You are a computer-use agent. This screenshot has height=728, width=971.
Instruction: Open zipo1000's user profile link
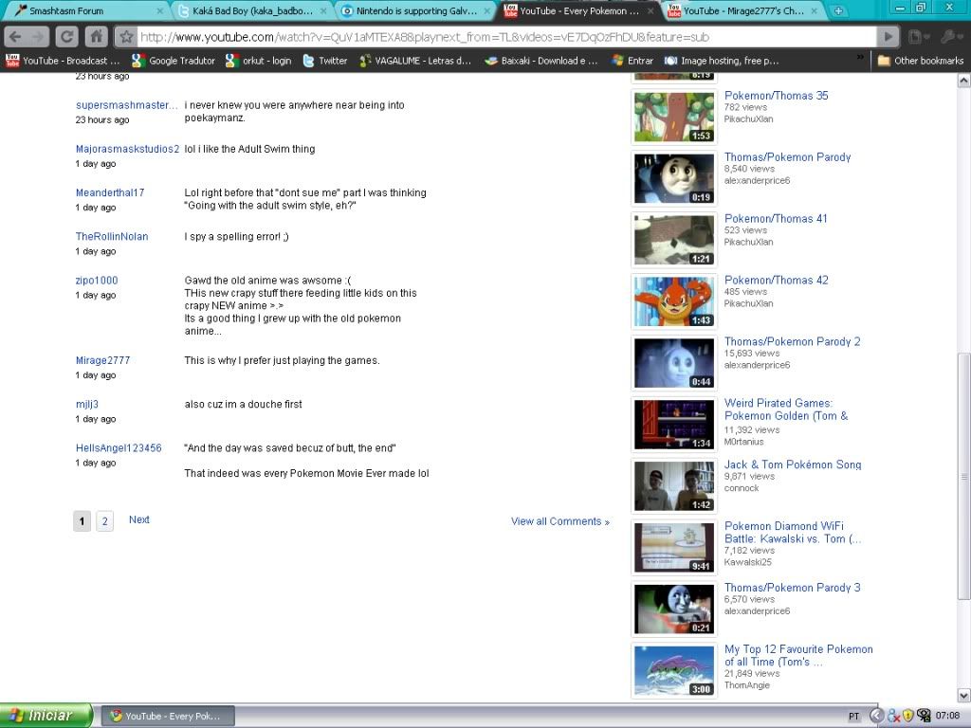[97, 281]
